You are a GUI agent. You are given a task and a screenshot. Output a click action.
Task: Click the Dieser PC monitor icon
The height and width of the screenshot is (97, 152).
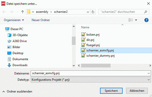coord(7,29)
